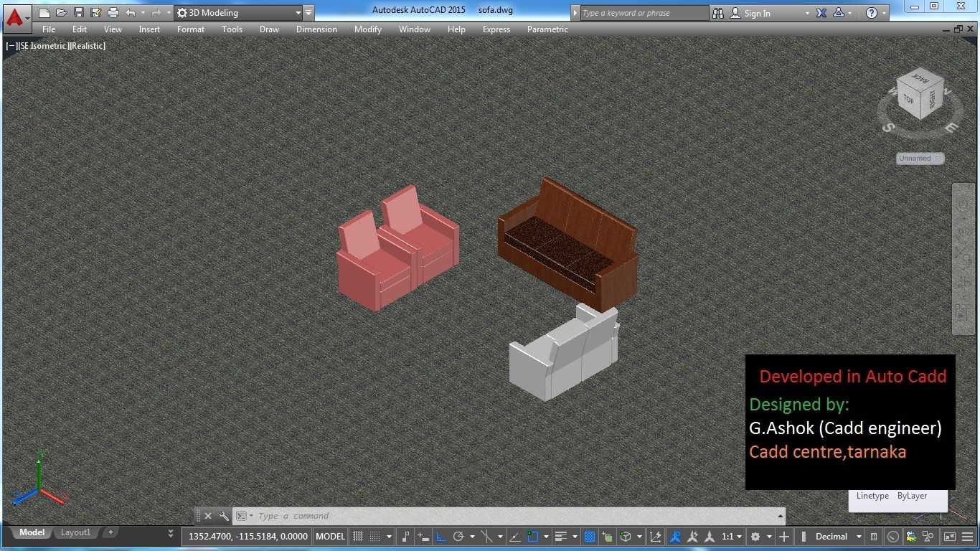
Task: Toggle snap mode in status bar
Action: point(374,536)
